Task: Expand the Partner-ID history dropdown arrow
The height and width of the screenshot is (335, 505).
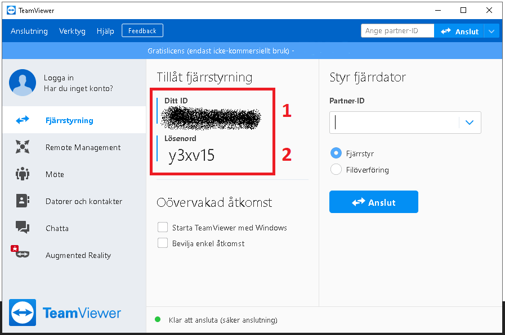Action: coord(470,123)
